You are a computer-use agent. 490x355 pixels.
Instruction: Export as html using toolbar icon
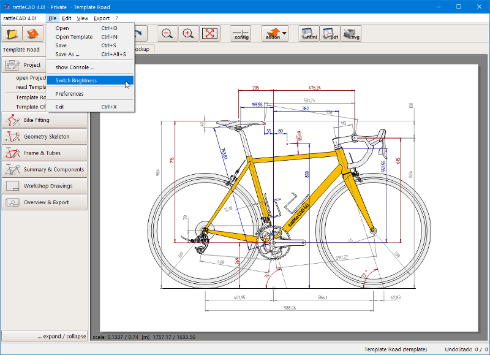tap(309, 34)
